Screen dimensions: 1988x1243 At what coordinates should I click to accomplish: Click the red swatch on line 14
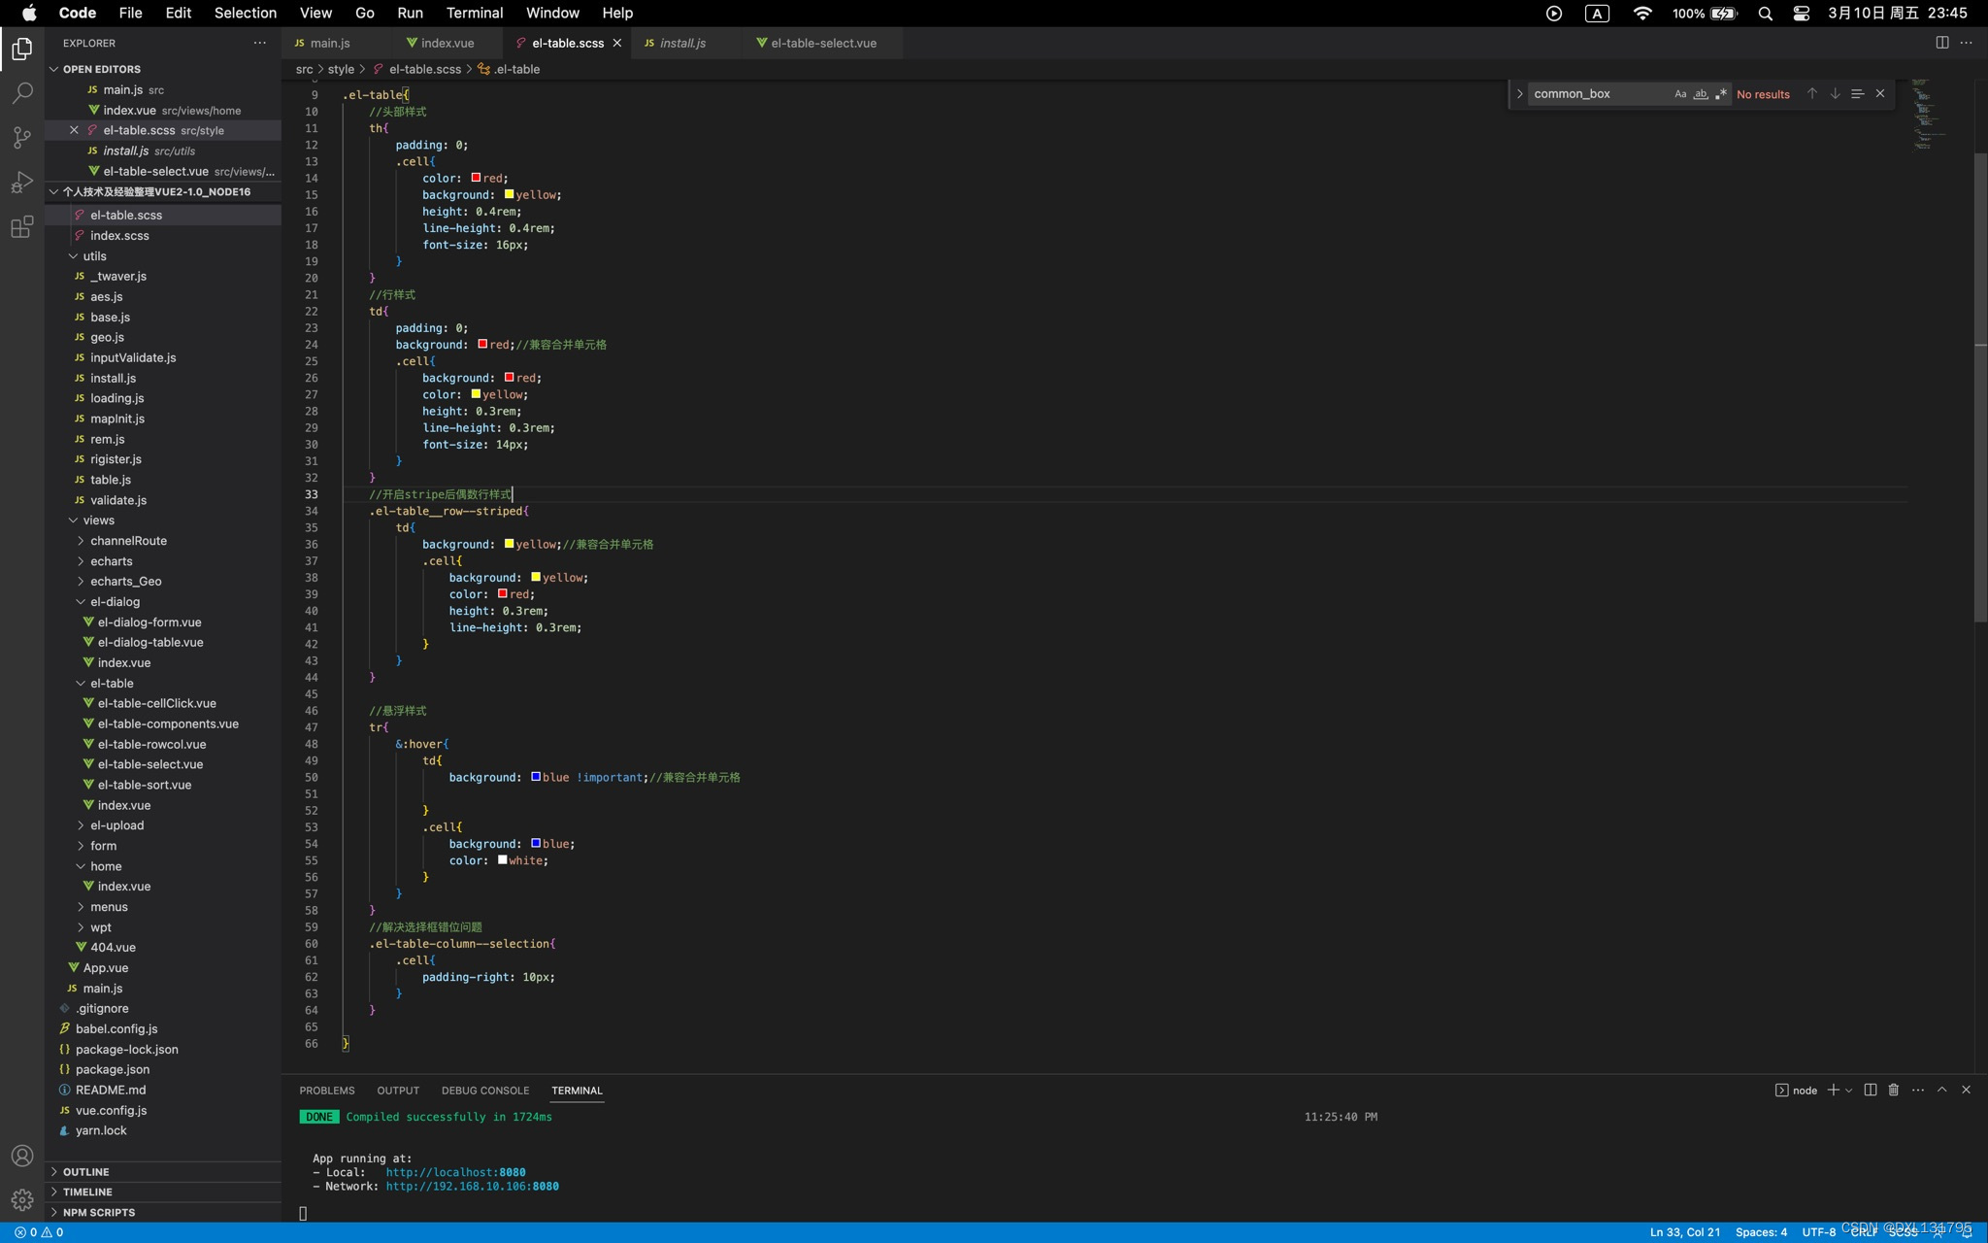click(476, 178)
